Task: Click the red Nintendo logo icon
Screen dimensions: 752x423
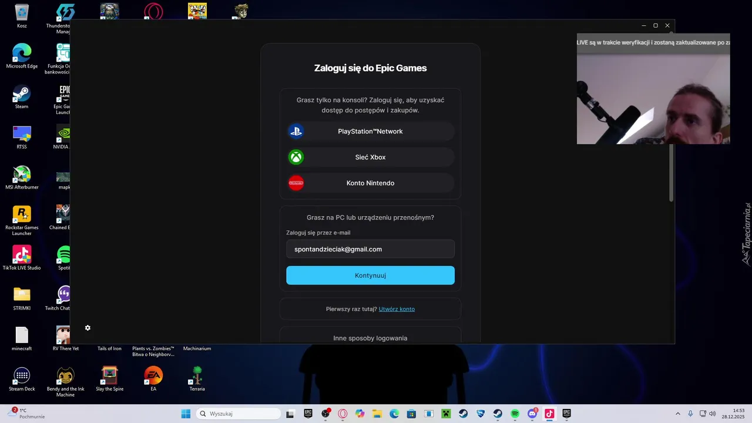Action: [296, 183]
